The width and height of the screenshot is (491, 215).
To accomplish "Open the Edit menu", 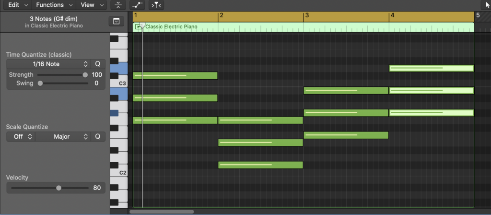I will [x=18, y=5].
